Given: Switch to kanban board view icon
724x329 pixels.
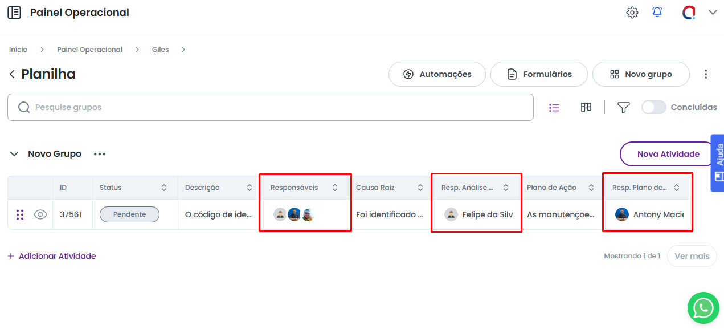Looking at the screenshot, I should (x=586, y=107).
